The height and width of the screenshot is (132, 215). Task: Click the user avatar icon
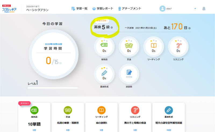coord(162,9)
